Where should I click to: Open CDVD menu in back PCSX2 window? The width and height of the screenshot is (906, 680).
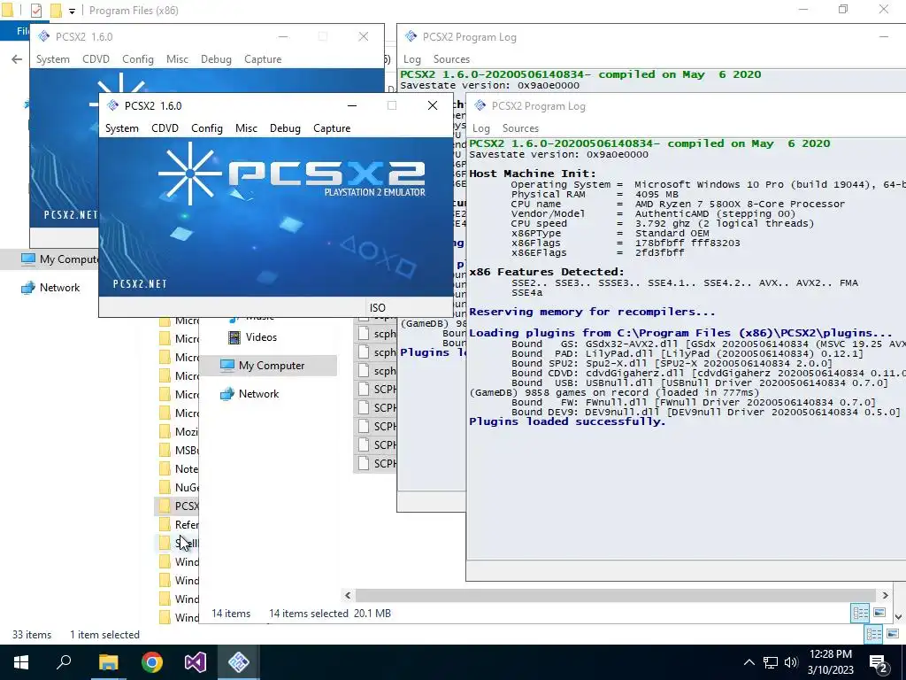click(96, 59)
